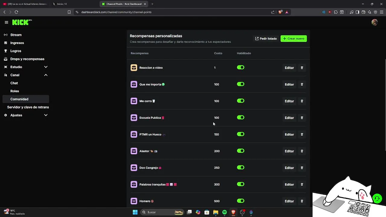Click the Brave Shields icon in address bar
The width and height of the screenshot is (386, 217).
(280, 12)
